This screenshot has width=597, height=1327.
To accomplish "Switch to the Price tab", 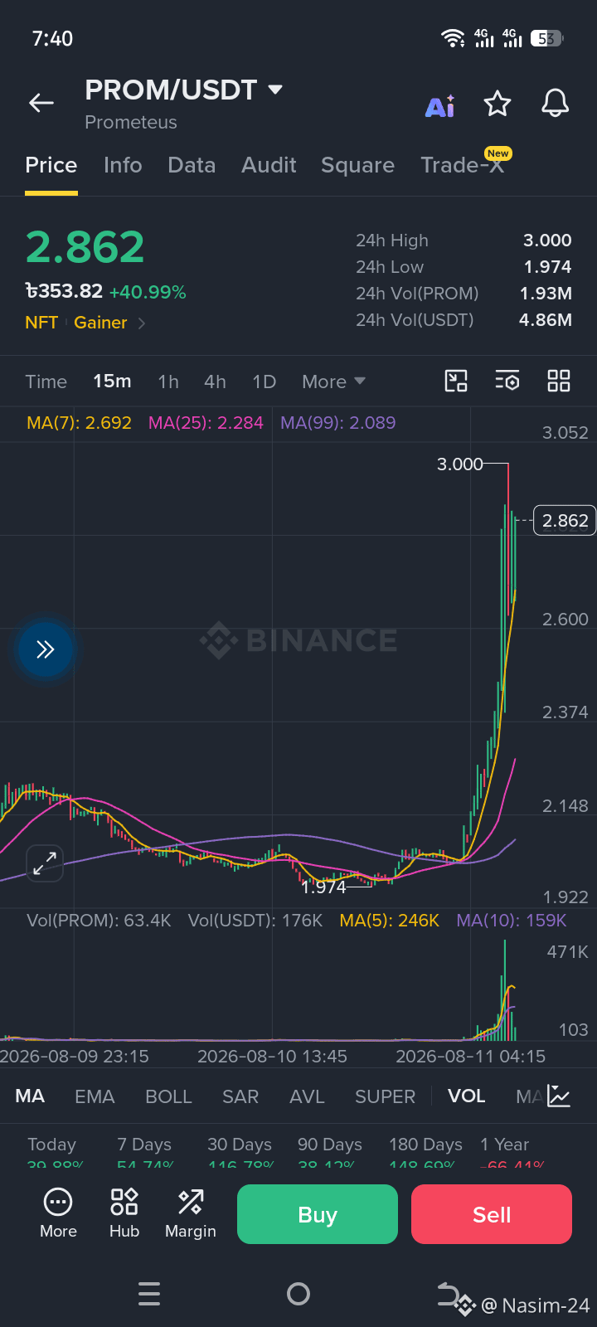I will (51, 165).
